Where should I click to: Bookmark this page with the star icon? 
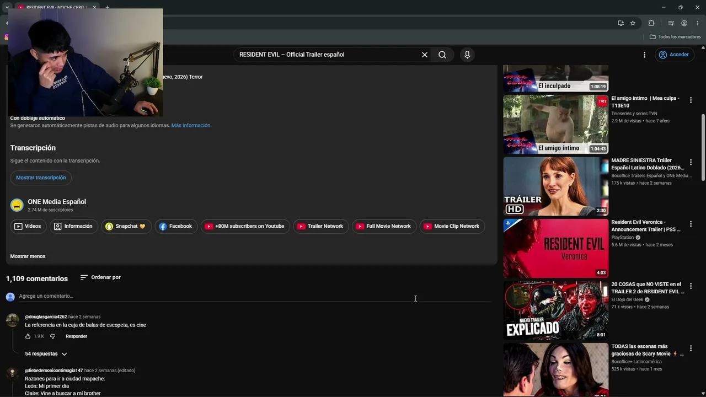[633, 23]
